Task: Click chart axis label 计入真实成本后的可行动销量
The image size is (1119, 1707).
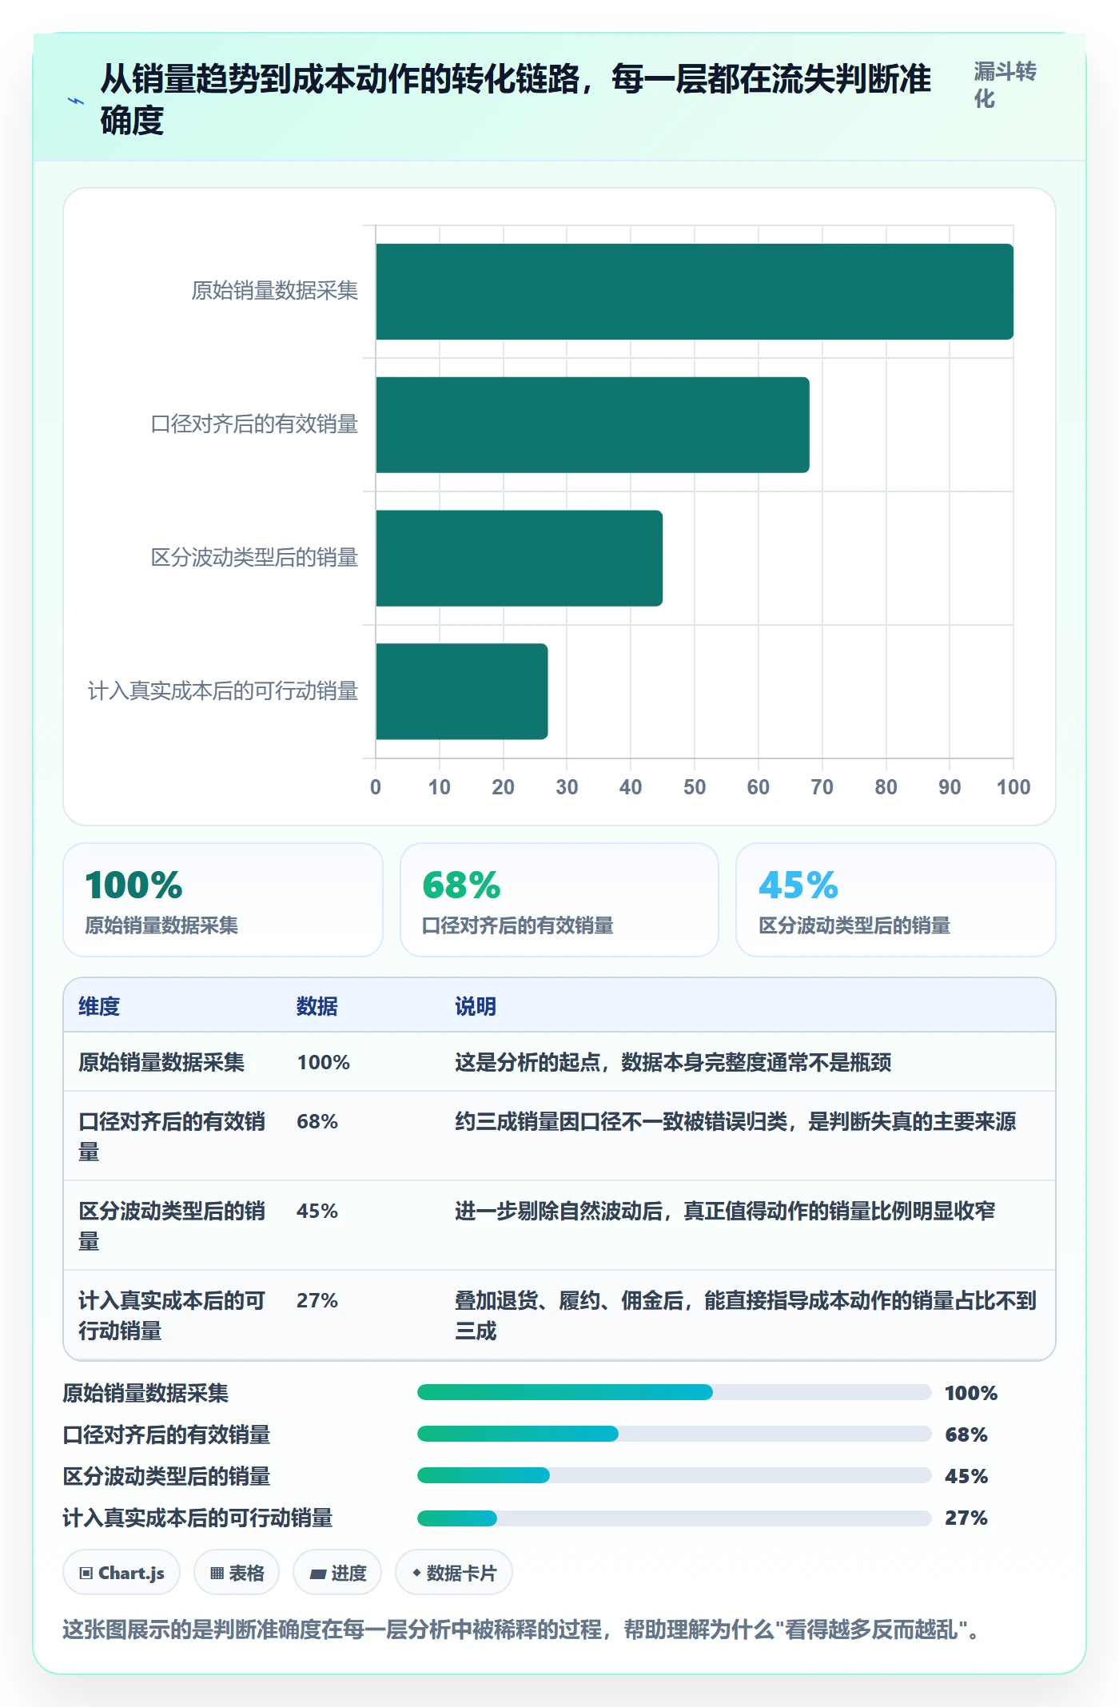Action: pyautogui.click(x=223, y=691)
